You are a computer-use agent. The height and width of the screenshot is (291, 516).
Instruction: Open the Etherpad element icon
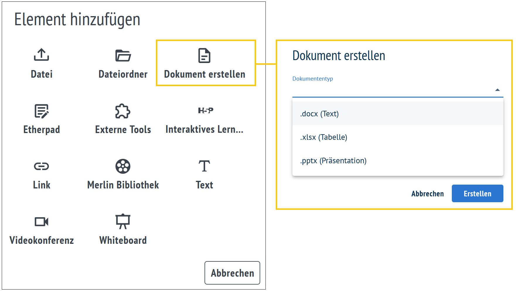pos(41,111)
